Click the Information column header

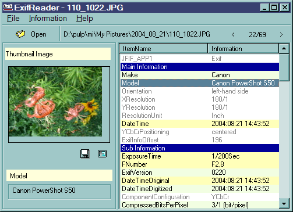[x=243, y=49]
